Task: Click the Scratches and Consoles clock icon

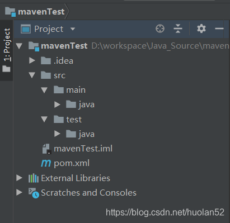Action: pyautogui.click(x=34, y=193)
